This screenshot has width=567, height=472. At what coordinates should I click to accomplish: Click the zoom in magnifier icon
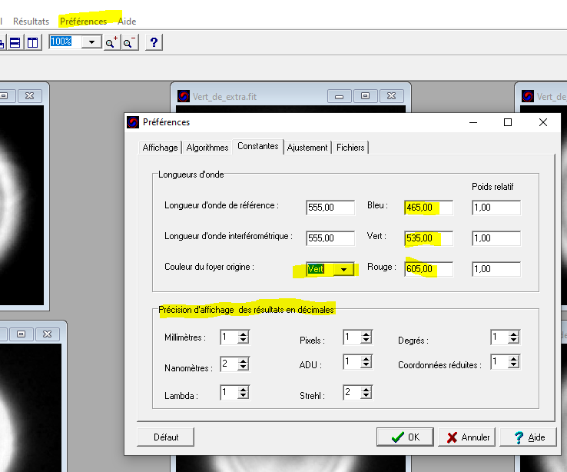tap(112, 43)
